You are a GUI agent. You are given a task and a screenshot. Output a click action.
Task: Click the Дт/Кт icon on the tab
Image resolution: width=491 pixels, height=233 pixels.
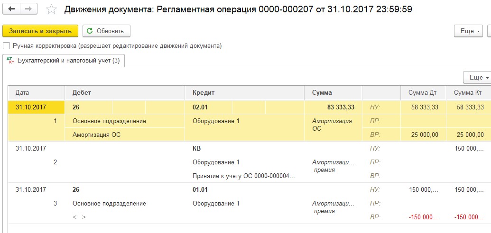pyautogui.click(x=10, y=60)
